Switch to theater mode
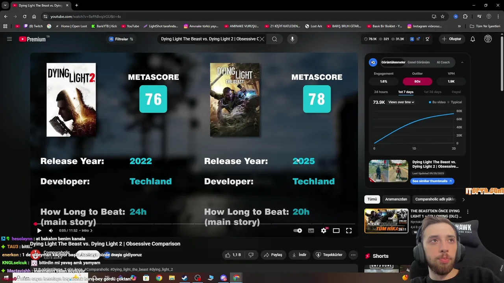 [336, 231]
